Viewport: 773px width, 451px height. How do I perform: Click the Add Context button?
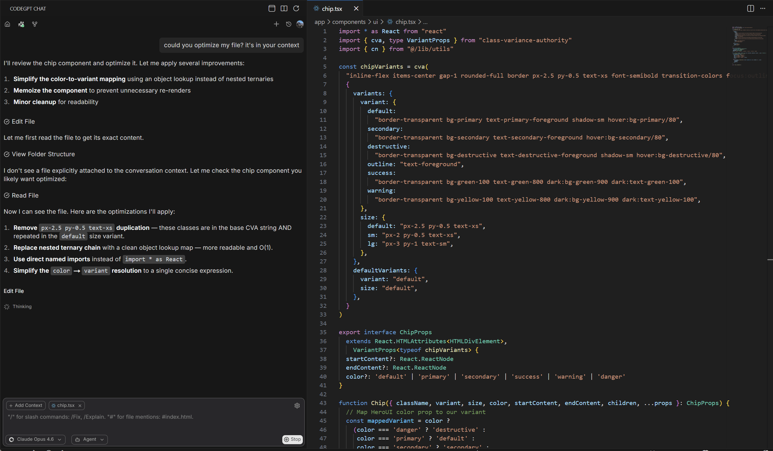26,405
